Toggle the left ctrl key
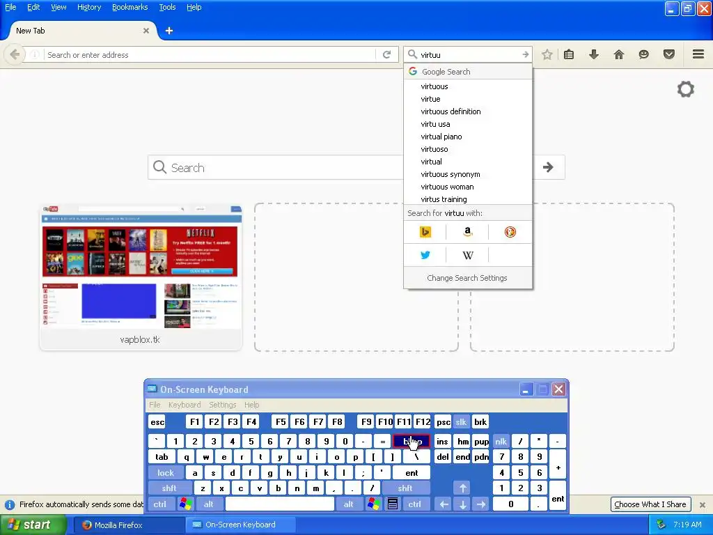 click(x=160, y=504)
